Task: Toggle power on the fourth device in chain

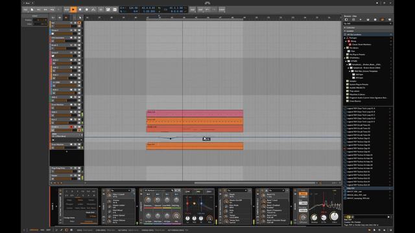Action: 220,190
